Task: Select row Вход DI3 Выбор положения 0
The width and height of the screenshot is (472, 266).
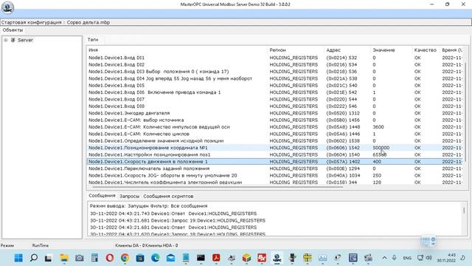Action: 275,72
